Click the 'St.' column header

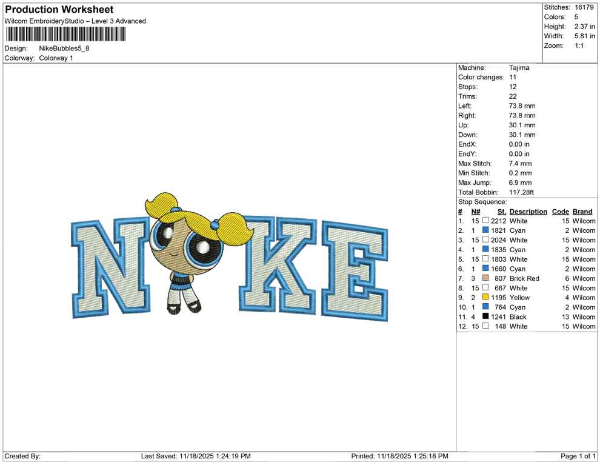point(502,211)
